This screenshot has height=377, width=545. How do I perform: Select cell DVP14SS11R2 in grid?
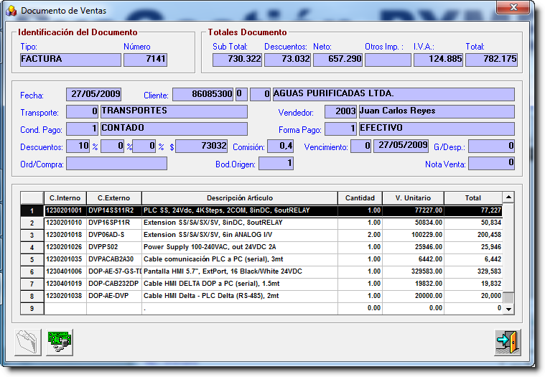114,210
